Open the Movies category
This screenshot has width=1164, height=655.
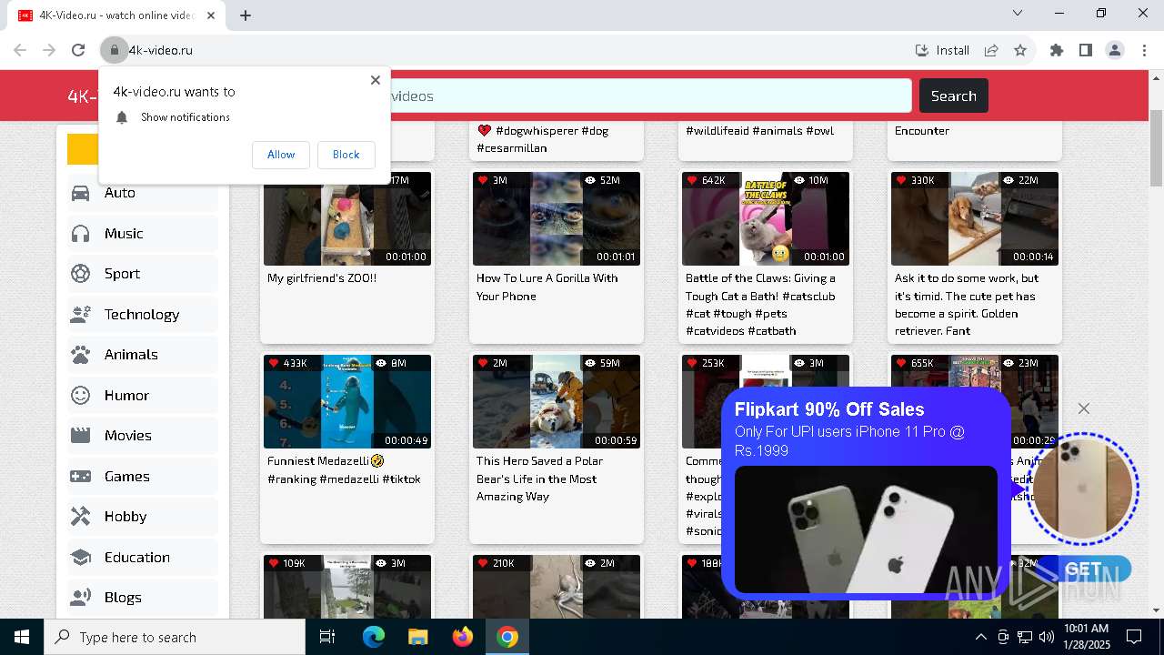coord(143,436)
